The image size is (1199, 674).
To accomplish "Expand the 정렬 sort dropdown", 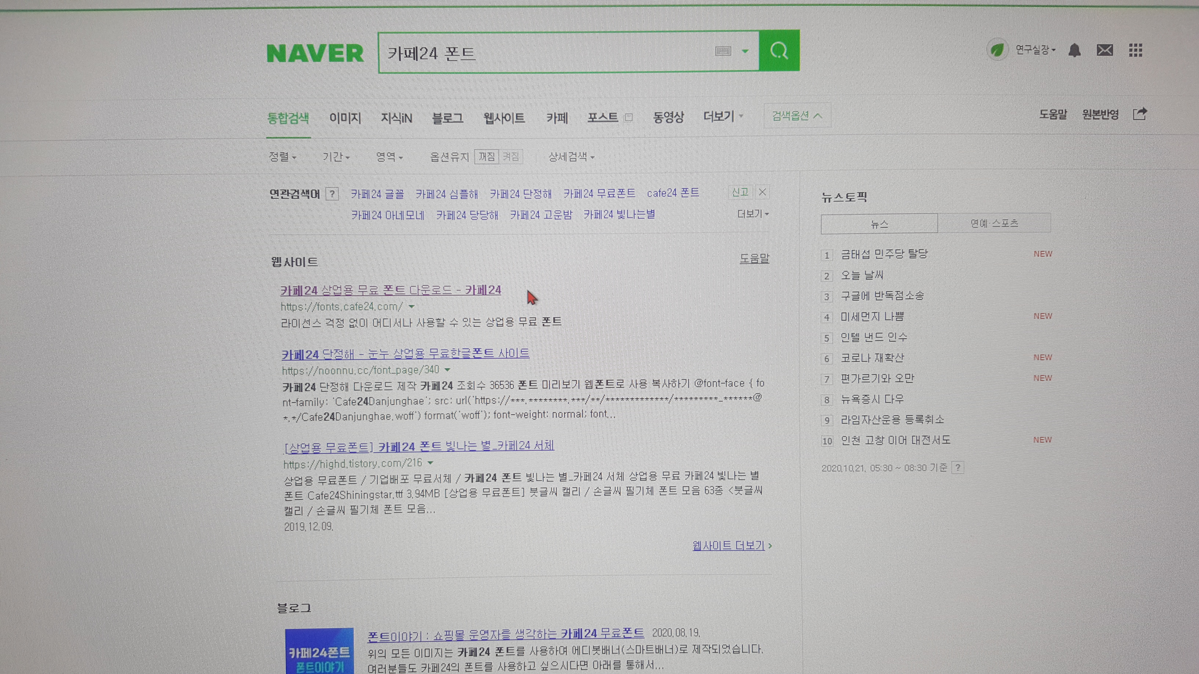I will 283,157.
